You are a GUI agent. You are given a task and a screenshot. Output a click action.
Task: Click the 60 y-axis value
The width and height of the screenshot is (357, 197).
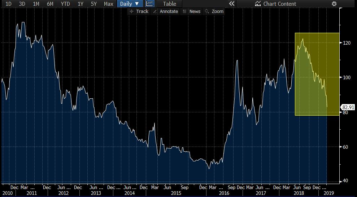click(345, 147)
